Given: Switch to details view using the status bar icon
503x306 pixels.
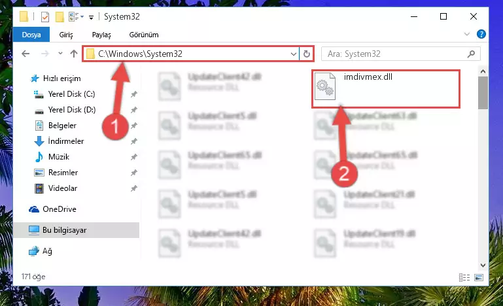Looking at the screenshot, I should click(464, 277).
